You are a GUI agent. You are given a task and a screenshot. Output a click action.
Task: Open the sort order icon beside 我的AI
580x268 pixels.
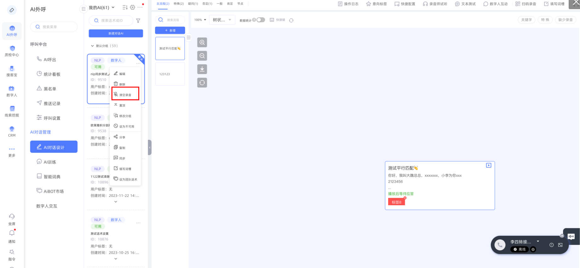click(125, 7)
